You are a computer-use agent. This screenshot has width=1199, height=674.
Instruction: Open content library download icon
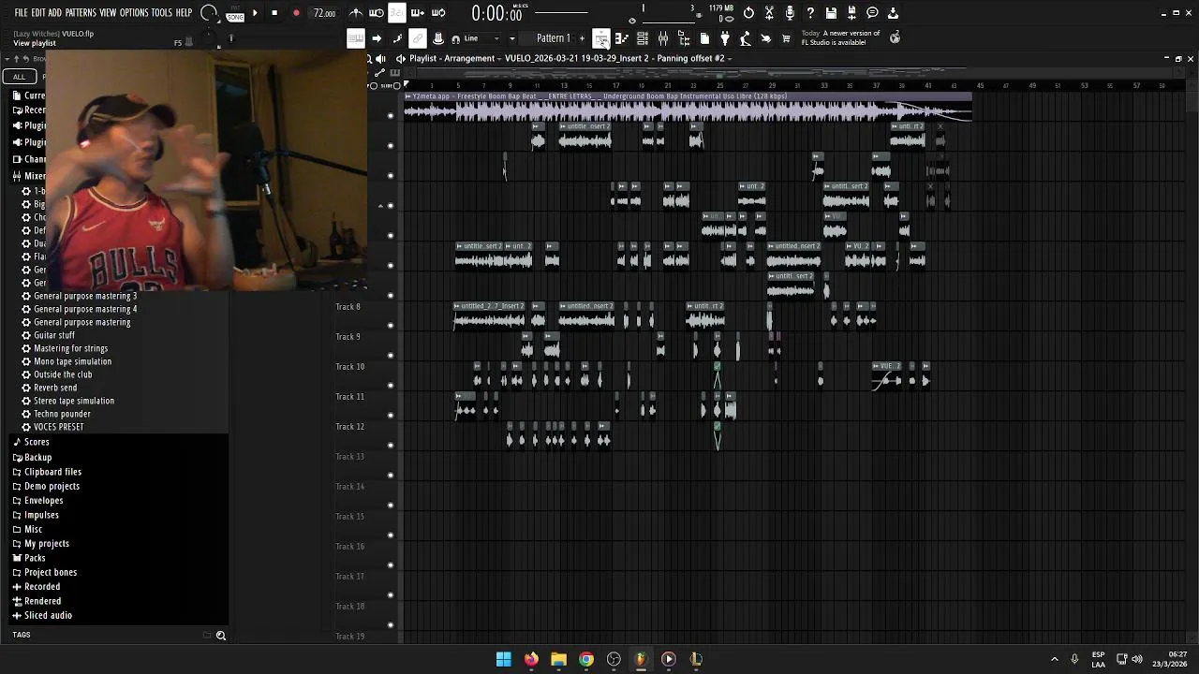tap(892, 13)
